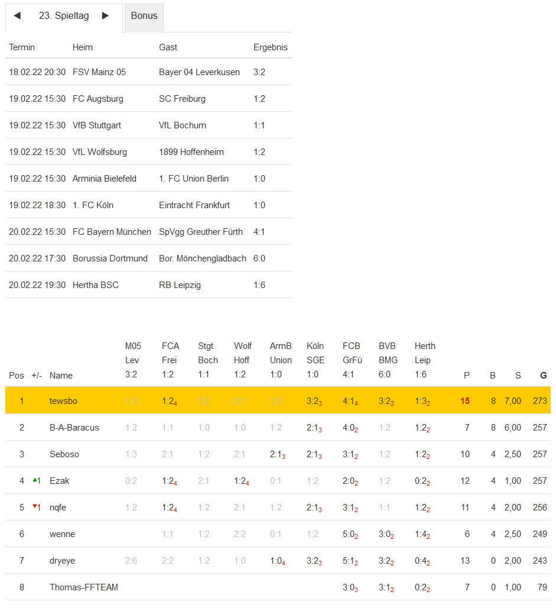Click the B bonus column header
The image size is (556, 611).
click(492, 375)
